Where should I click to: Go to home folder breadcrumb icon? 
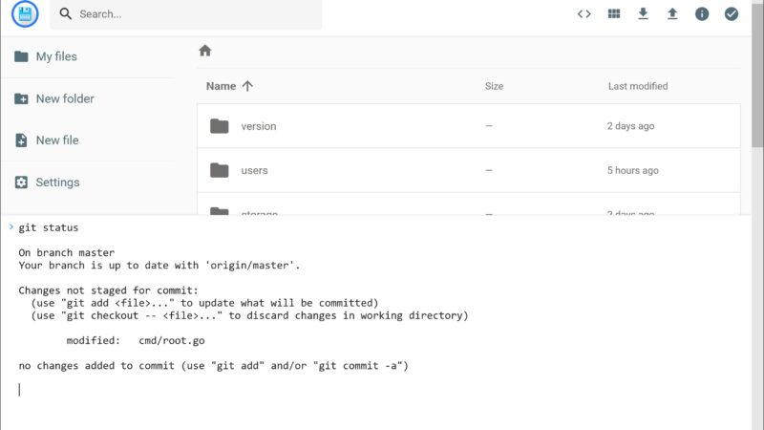[x=205, y=51]
